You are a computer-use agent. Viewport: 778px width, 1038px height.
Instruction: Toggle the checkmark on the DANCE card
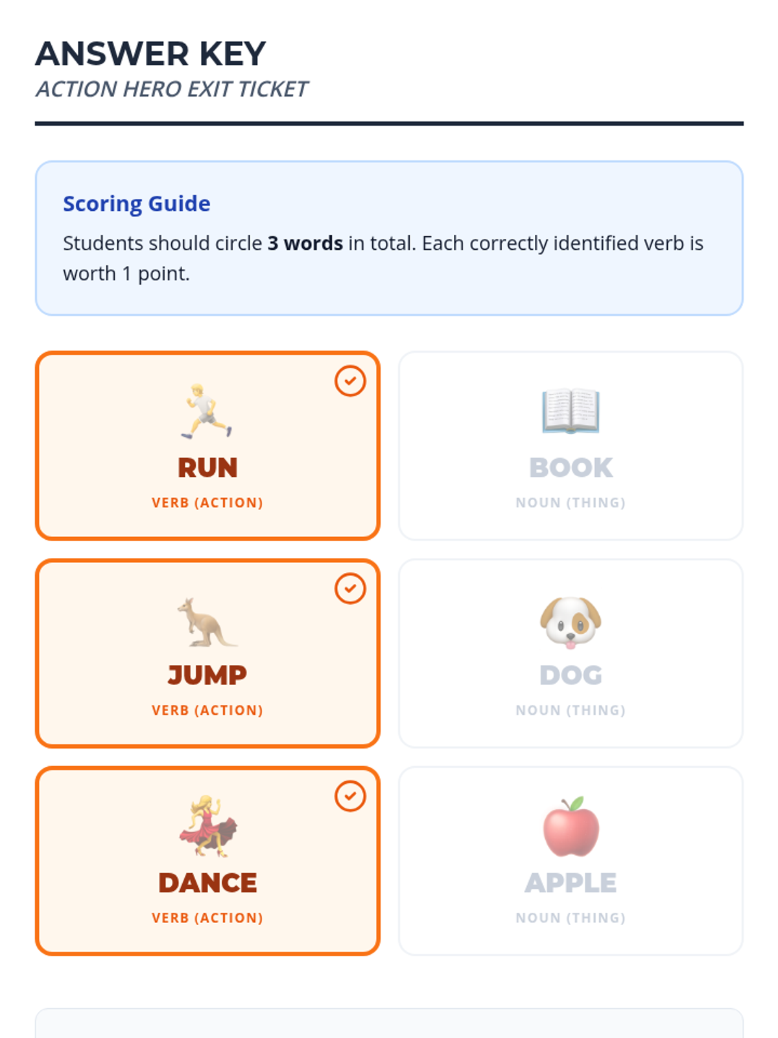click(x=350, y=796)
